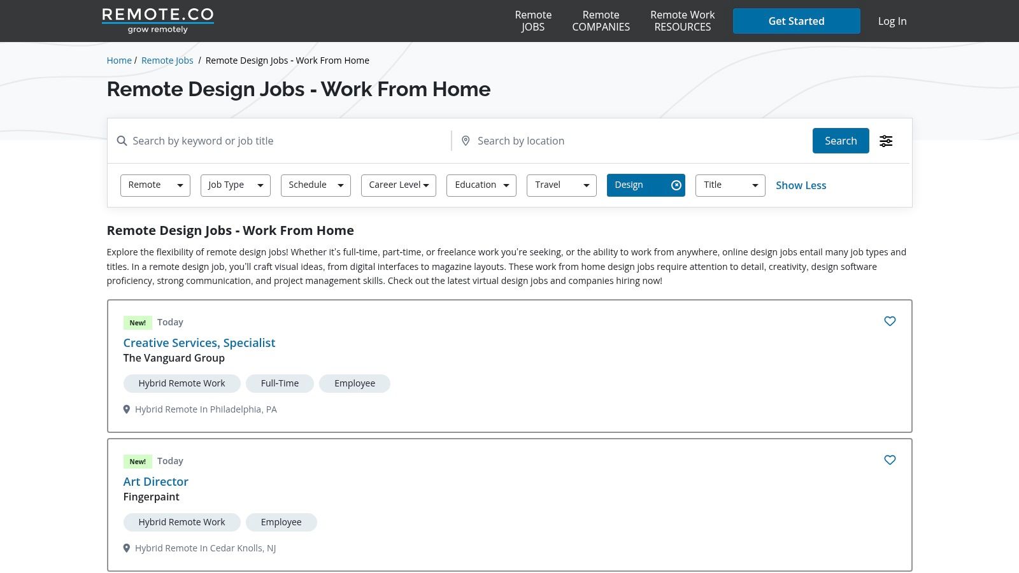The height and width of the screenshot is (573, 1019).
Task: Expand the Remote filter dropdown
Action: click(155, 185)
